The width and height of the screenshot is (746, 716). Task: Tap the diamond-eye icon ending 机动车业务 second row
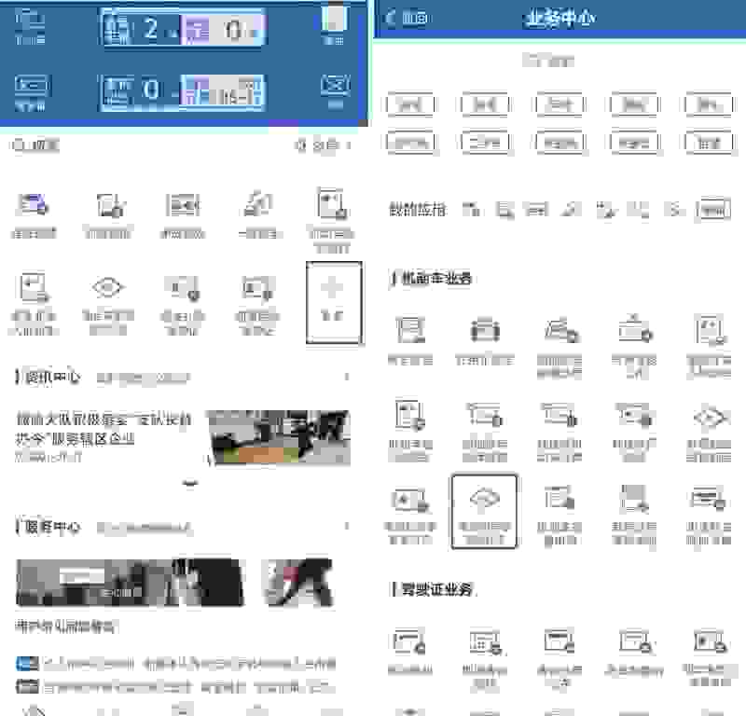point(709,415)
